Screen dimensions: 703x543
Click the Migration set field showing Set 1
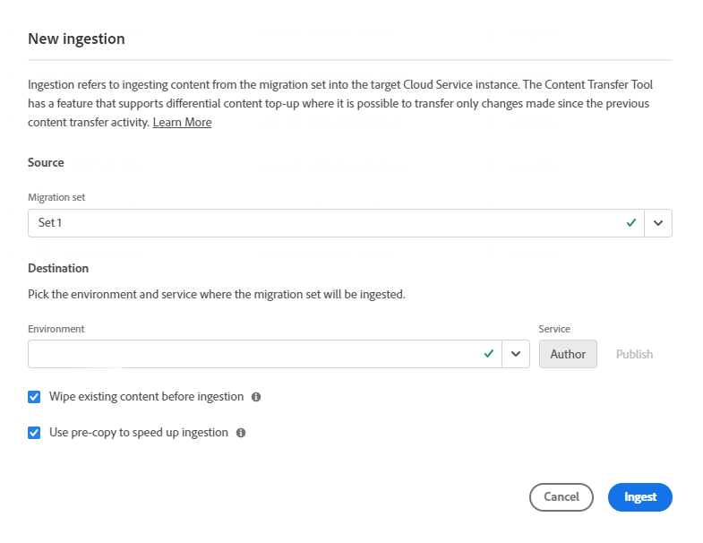[x=322, y=223]
